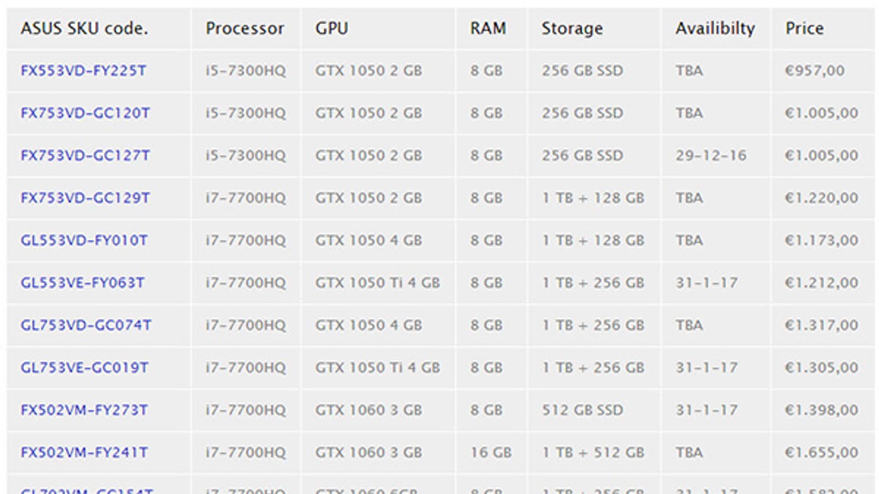This screenshot has height=494, width=879.
Task: Click the FX753VD-GC120T product link
Action: [x=85, y=113]
